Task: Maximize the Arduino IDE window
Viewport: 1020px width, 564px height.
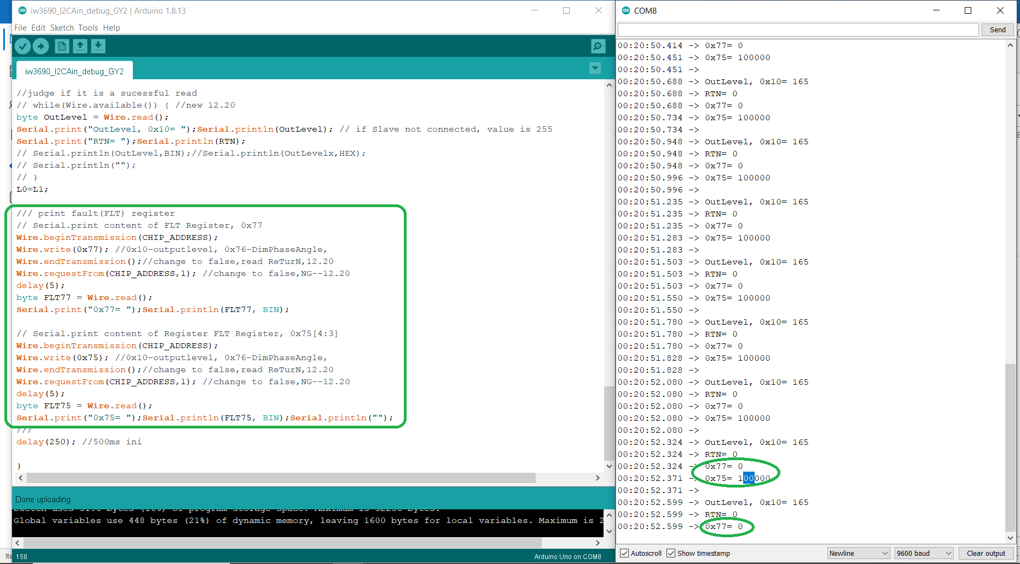Action: (566, 10)
